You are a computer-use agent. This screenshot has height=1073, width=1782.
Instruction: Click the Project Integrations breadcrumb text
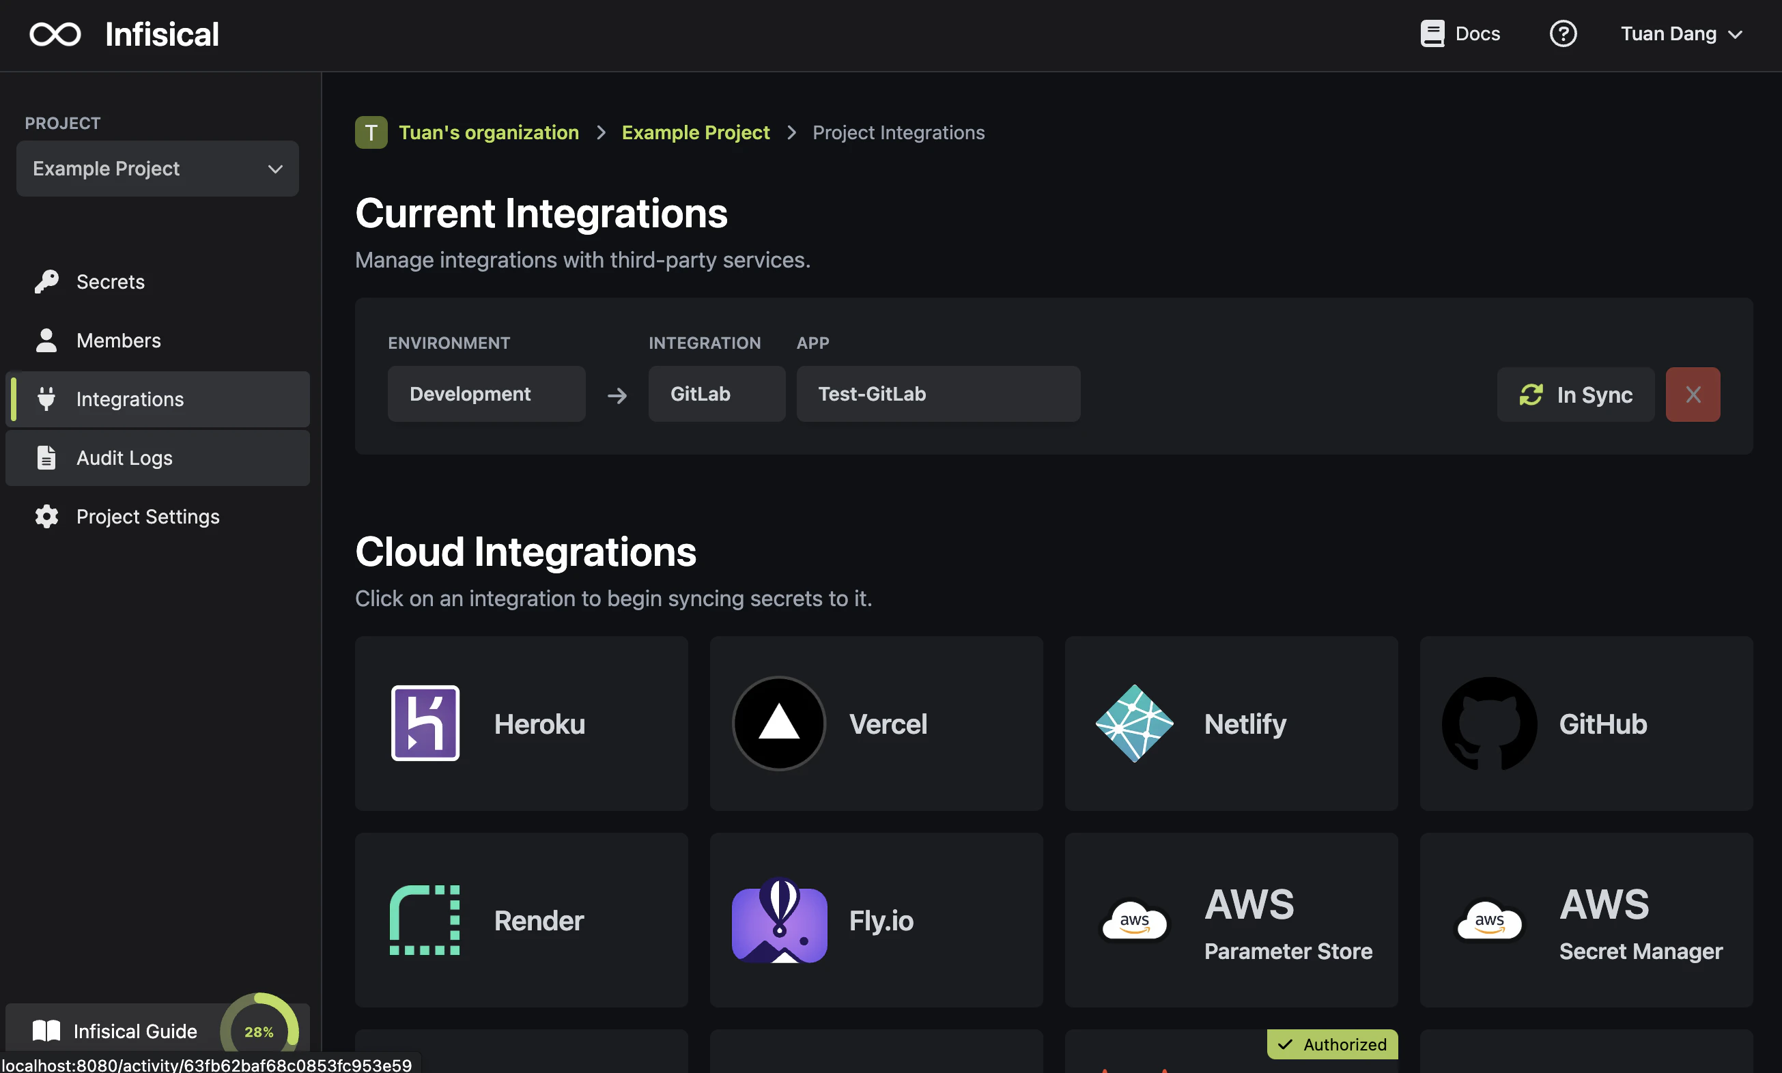coord(899,132)
